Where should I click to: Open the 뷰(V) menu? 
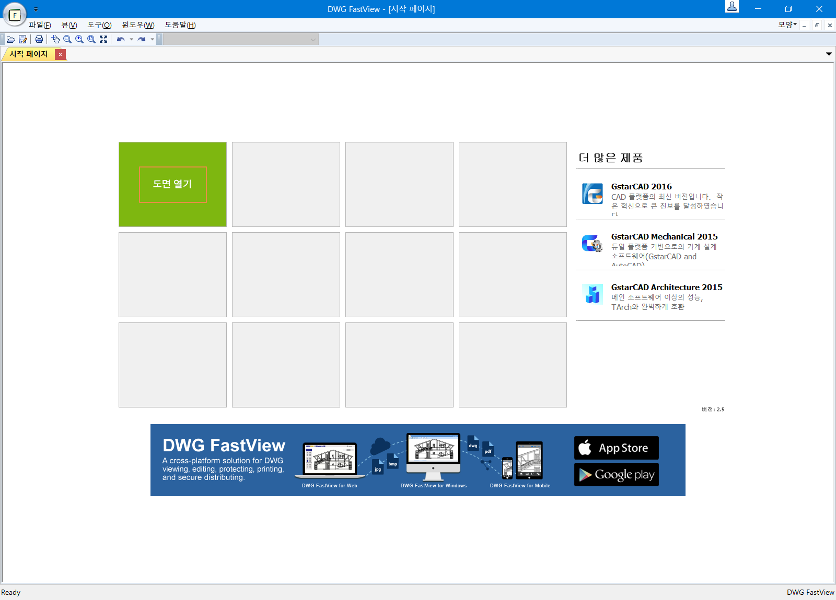coord(69,25)
